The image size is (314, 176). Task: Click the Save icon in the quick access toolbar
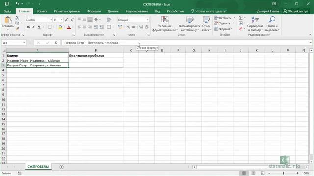7,4
